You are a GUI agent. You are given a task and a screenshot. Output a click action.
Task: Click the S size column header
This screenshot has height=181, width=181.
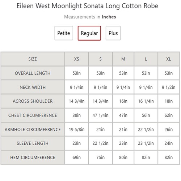(x=100, y=59)
